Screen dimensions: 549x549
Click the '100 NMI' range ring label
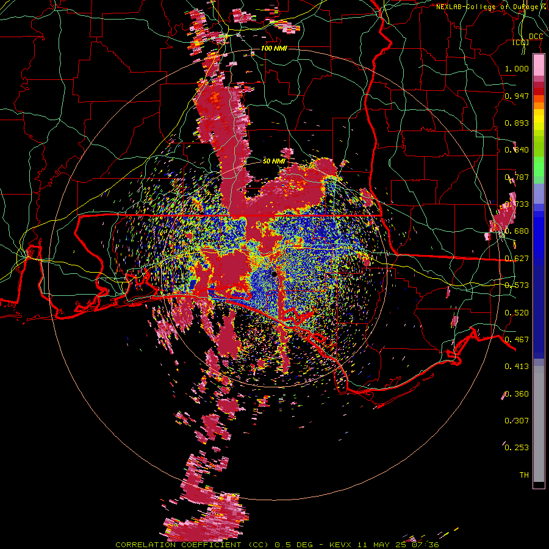[x=274, y=48]
